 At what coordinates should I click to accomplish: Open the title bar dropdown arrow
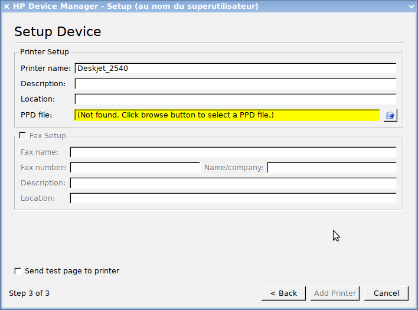(412, 6)
